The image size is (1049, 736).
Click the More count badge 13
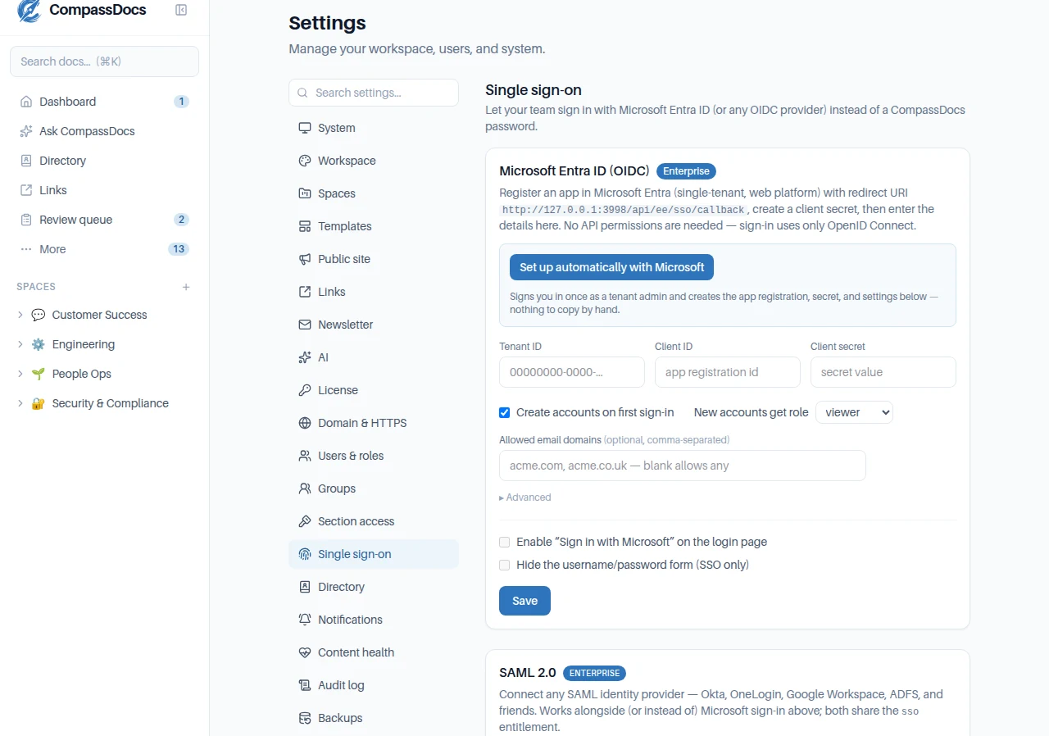(x=179, y=249)
